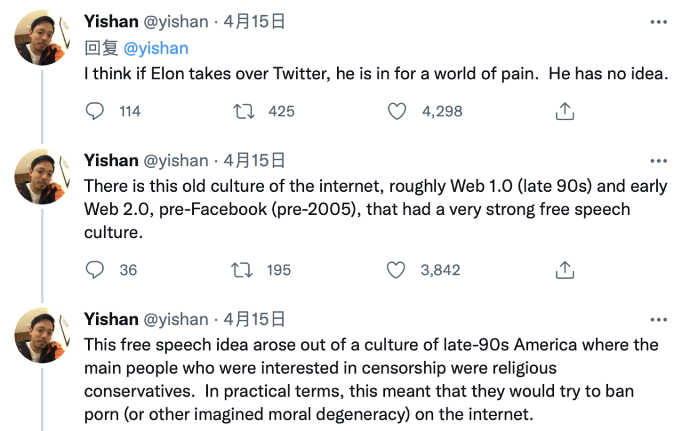Viewport: 674px width, 431px height.
Task: Open more options on third tweet
Action: [x=658, y=320]
